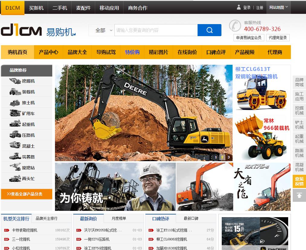Select 商务合作 in the top bar
The width and height of the screenshot is (306, 250).
(x=137, y=8)
